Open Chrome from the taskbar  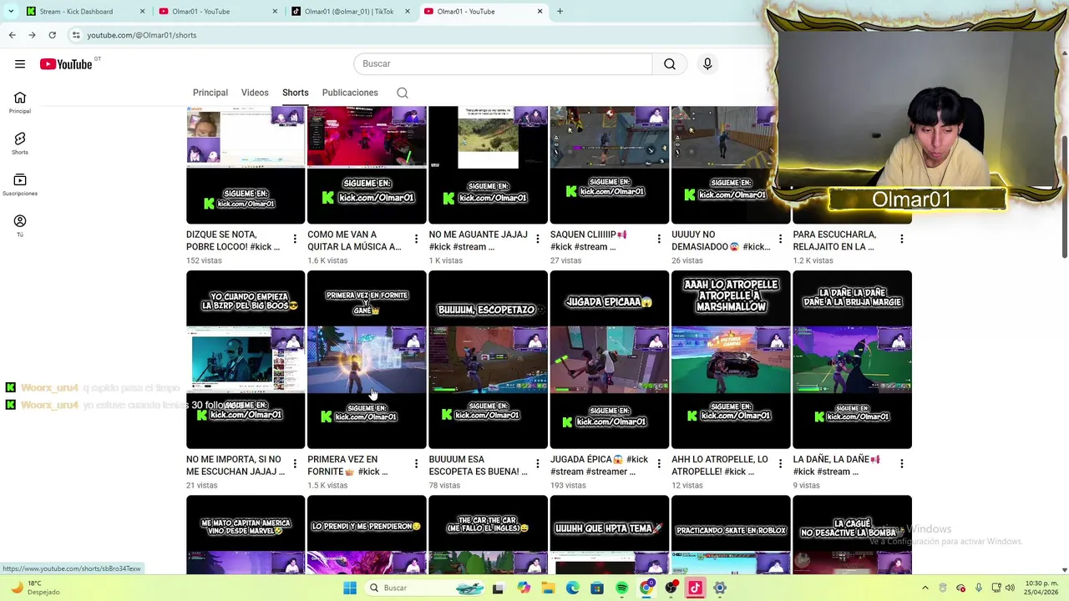[646, 588]
